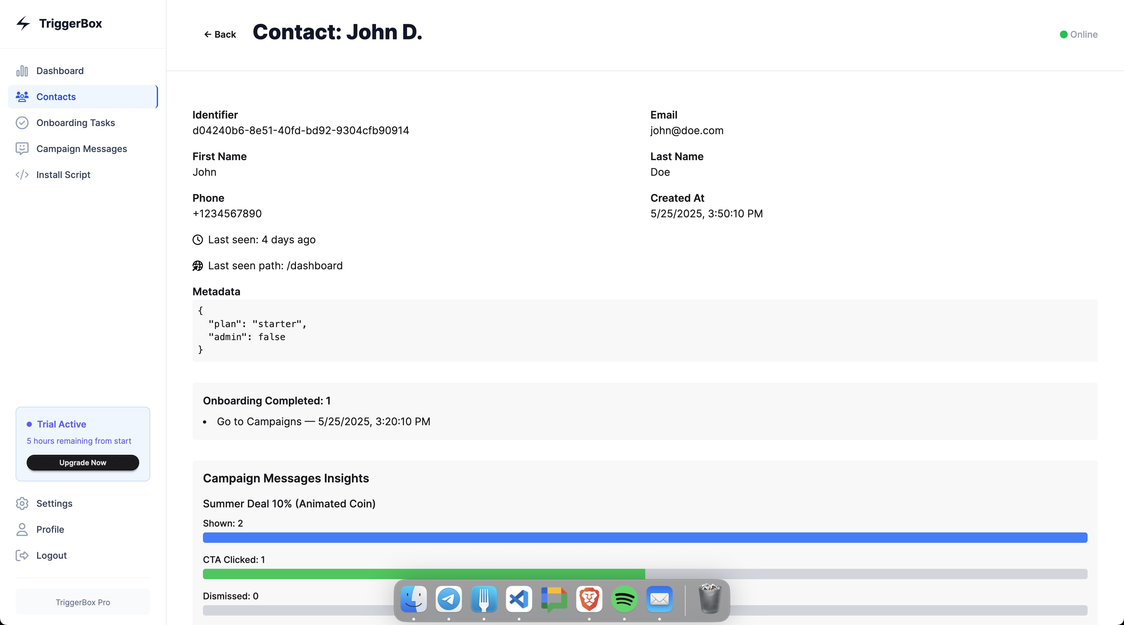Click the Campaign Messages chat icon

click(x=22, y=149)
